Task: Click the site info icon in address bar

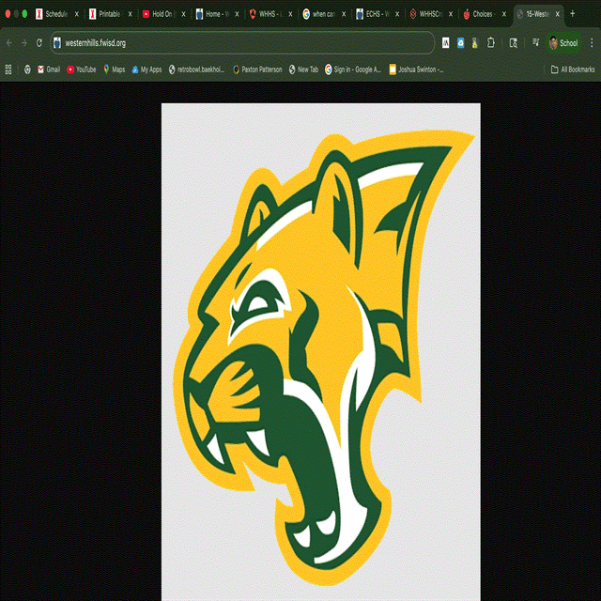Action: pyautogui.click(x=57, y=43)
